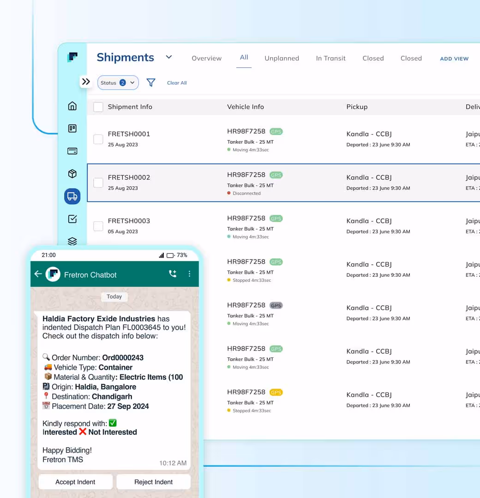Tap the phone signal strength icon
Screen dimensions: 480x498
162,255
